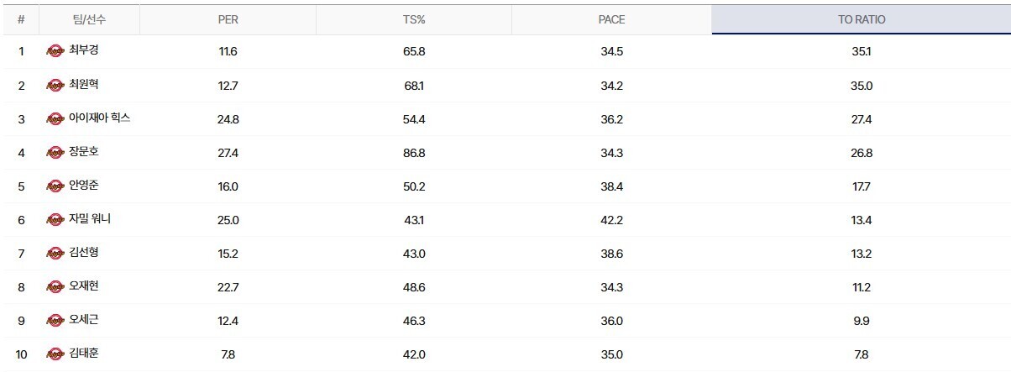Screen dimensions: 1011x372
Task: Click the # rank column header
Action: tap(21, 19)
